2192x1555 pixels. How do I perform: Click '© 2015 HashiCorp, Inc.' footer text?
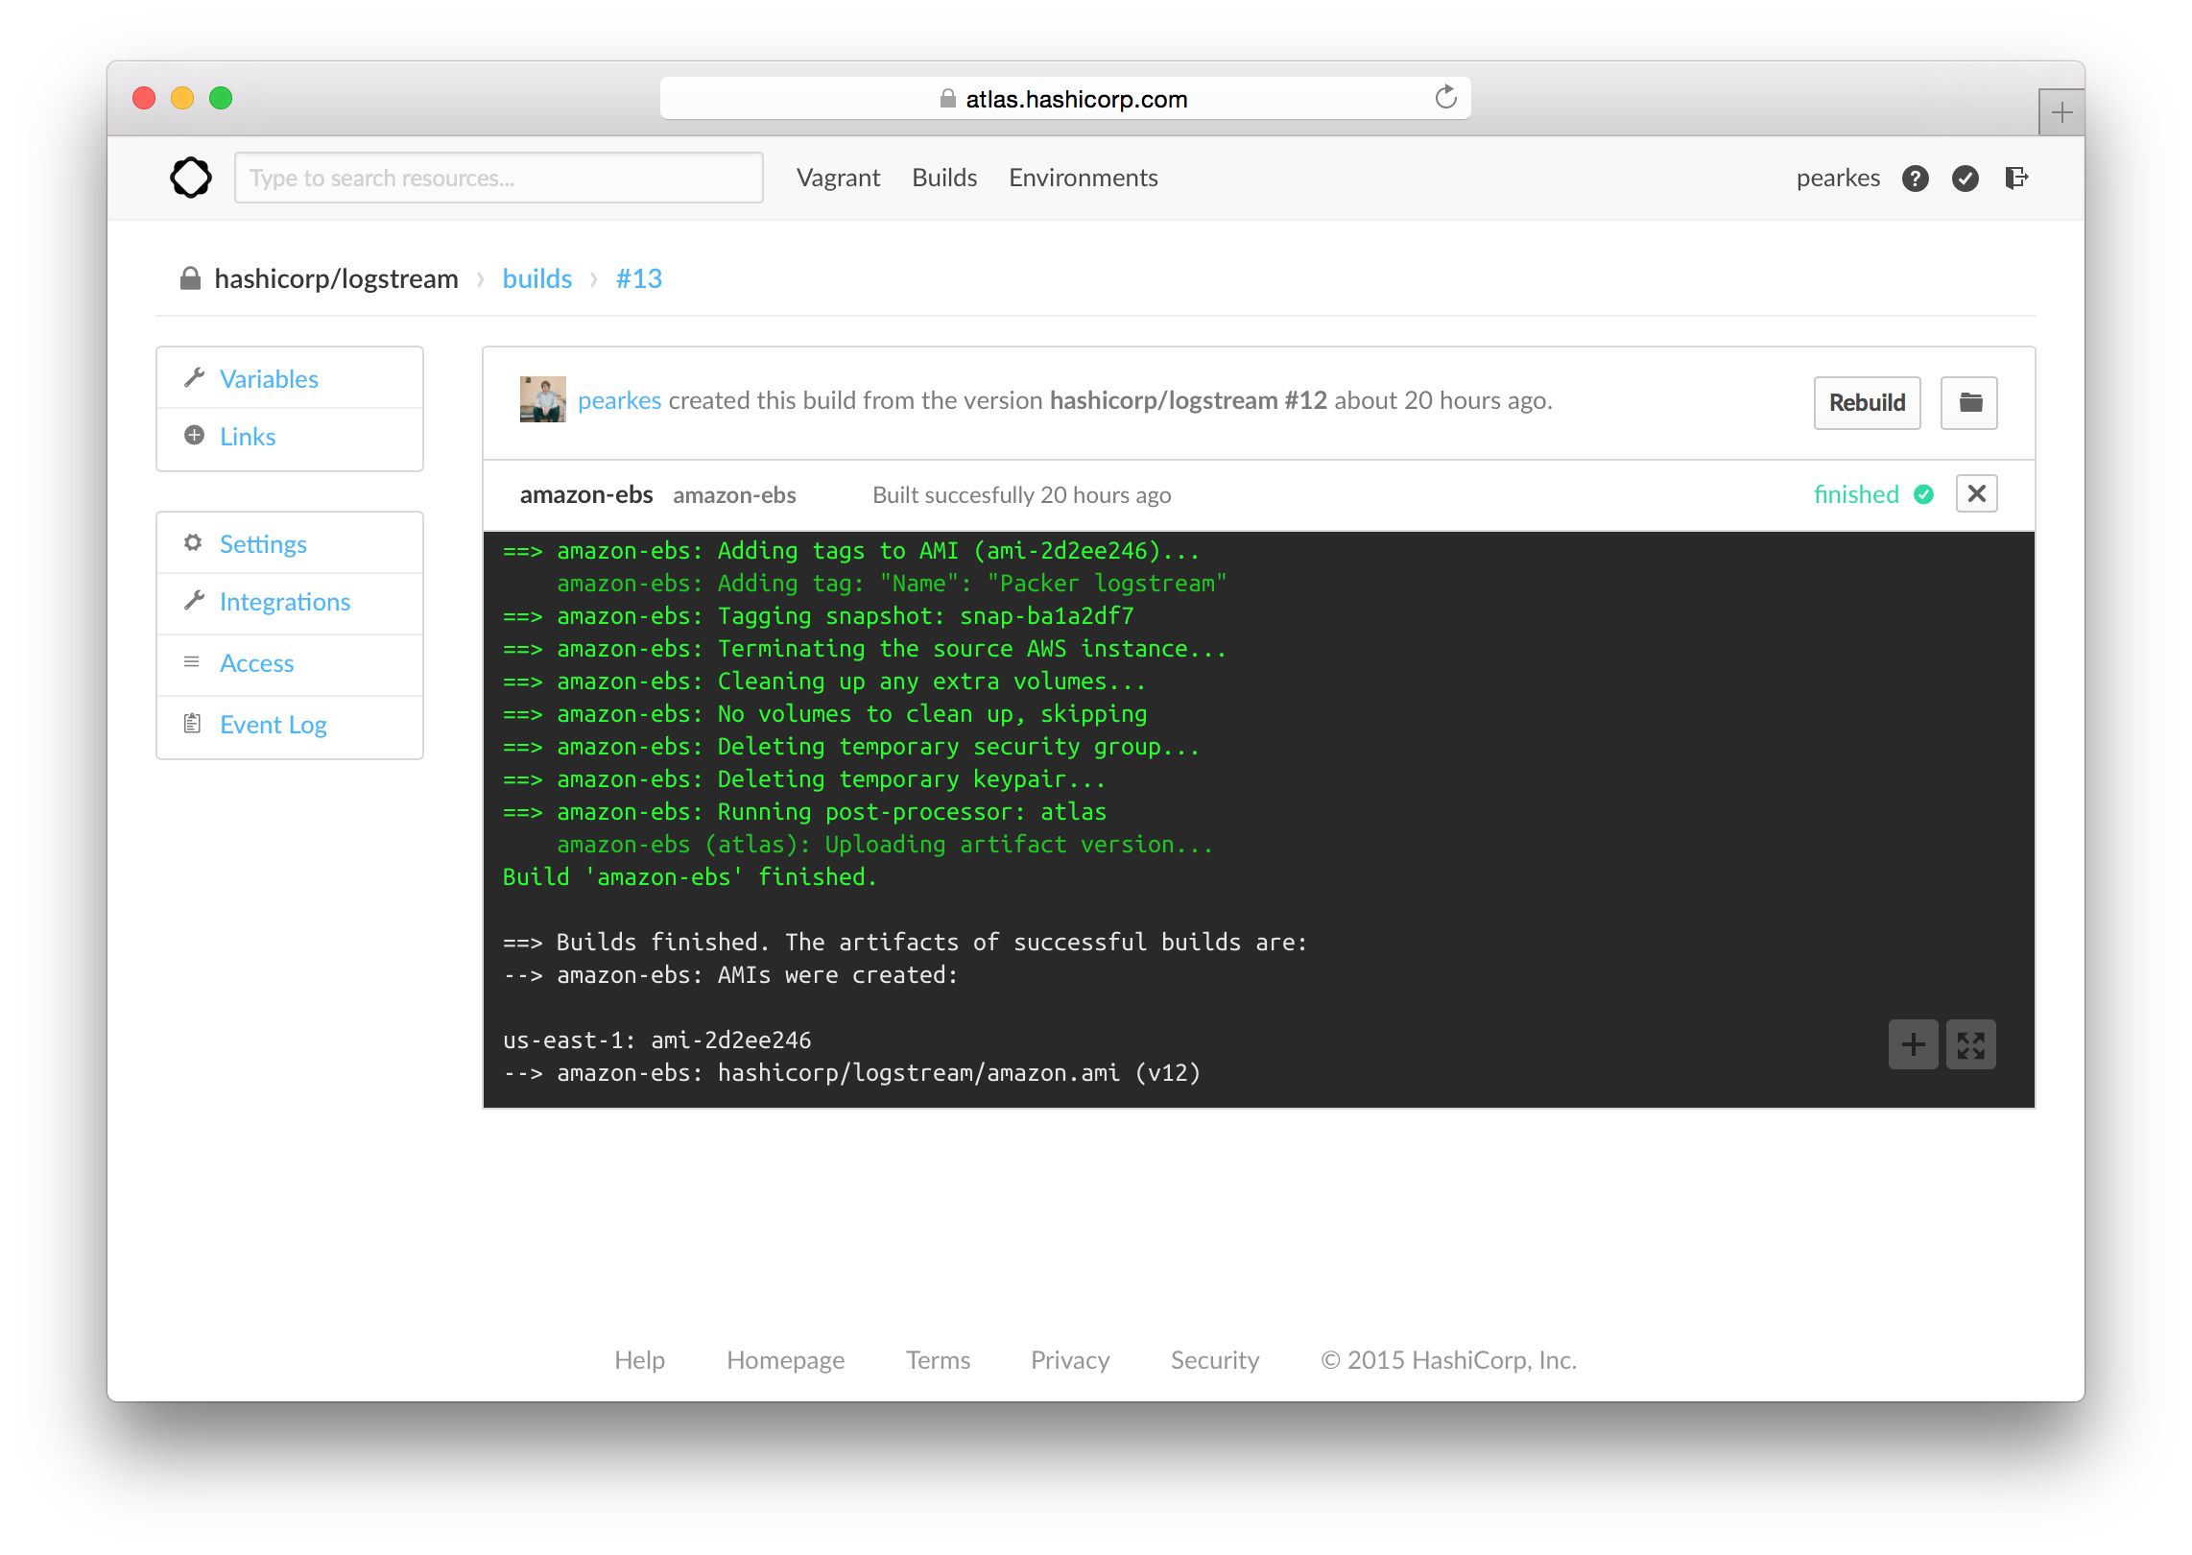[x=1449, y=1360]
